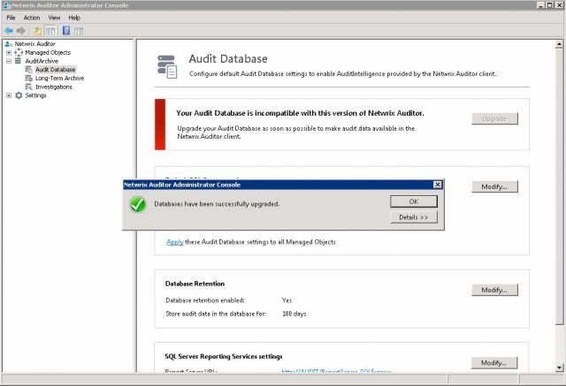Click the Settings gear icon in tree
Image resolution: width=566 pixels, height=386 pixels.
click(x=19, y=95)
